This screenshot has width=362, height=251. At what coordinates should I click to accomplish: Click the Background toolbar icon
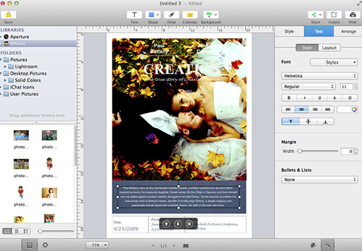coord(209,14)
